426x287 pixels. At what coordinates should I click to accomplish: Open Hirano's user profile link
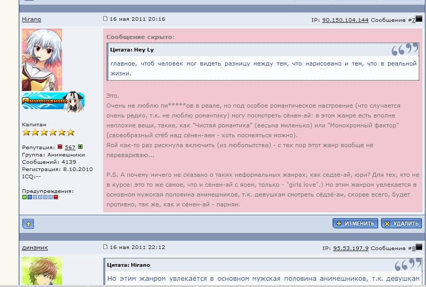tap(31, 20)
